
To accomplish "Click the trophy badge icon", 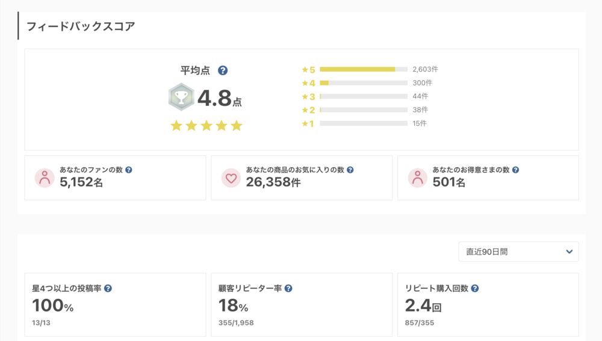I will pyautogui.click(x=181, y=97).
